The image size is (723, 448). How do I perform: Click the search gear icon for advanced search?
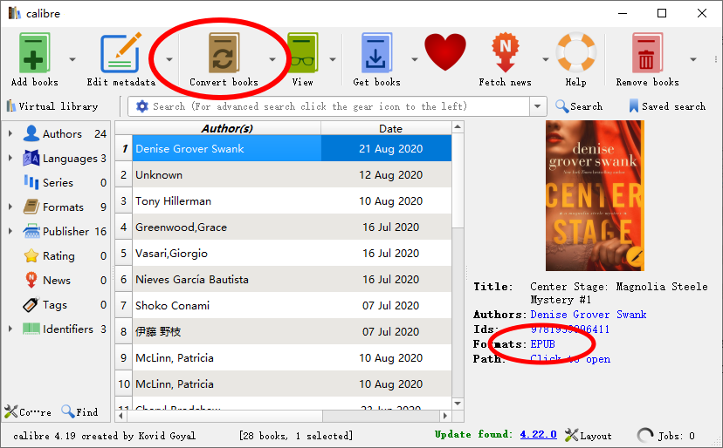coord(142,106)
